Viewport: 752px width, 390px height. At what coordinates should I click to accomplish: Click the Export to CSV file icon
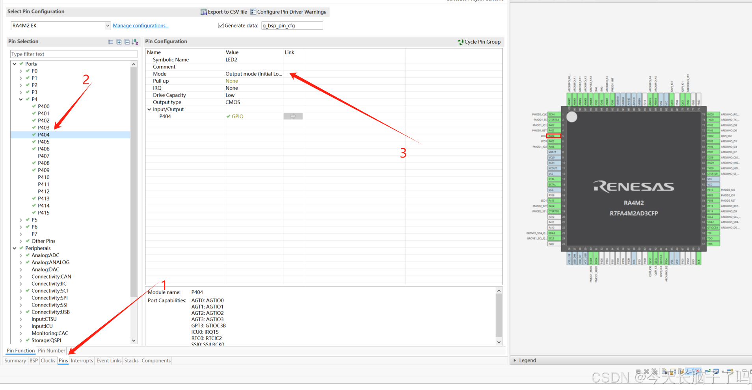point(203,12)
